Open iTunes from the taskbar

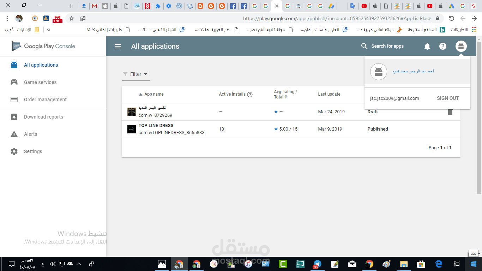point(248,264)
